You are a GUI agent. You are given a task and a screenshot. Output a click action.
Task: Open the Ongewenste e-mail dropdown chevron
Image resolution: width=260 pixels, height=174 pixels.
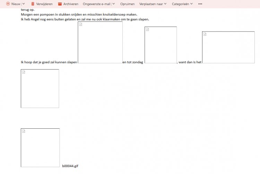coord(114,4)
